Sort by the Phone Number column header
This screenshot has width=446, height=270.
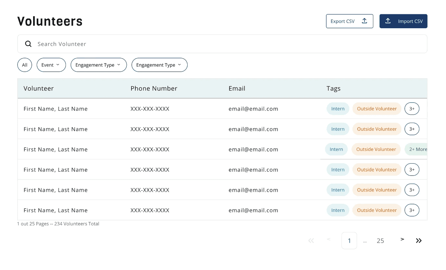pos(154,88)
